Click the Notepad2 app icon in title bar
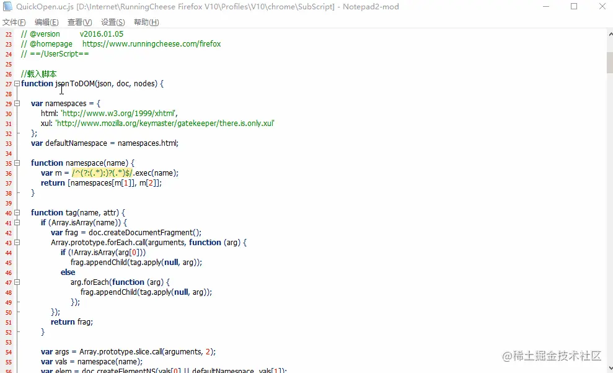The height and width of the screenshot is (373, 613). point(7,6)
